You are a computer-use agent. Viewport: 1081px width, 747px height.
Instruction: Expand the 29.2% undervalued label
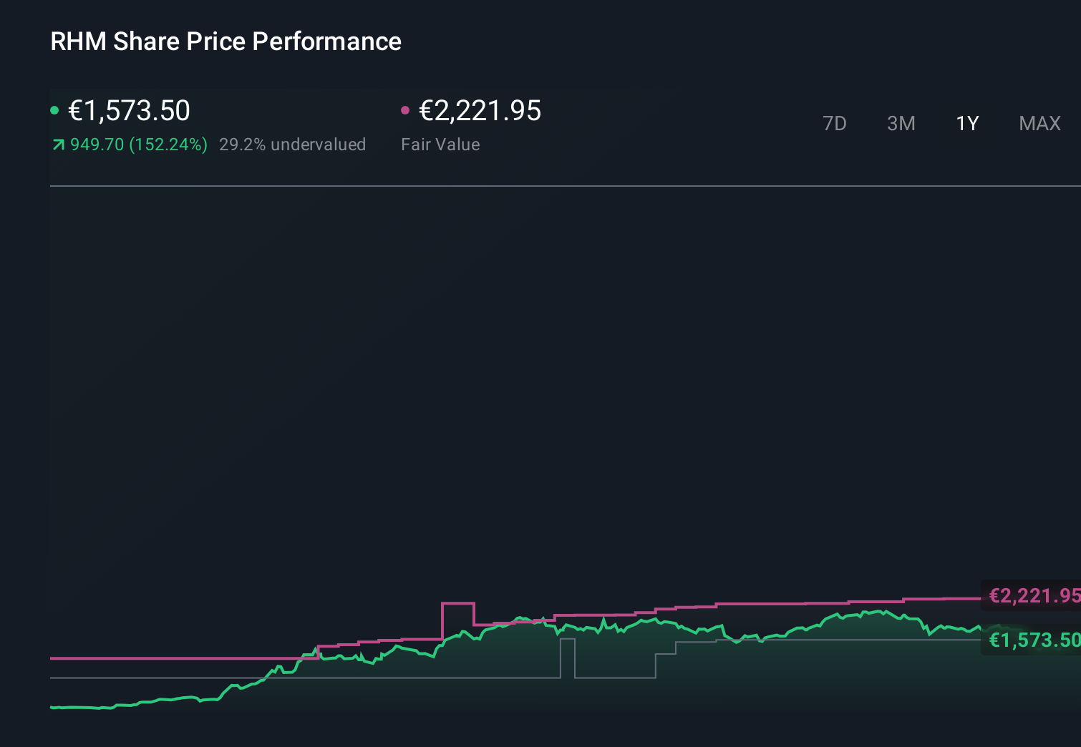(294, 145)
